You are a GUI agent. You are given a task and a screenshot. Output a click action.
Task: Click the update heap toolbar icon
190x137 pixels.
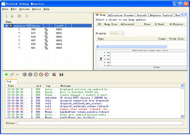click(x=12, y=16)
